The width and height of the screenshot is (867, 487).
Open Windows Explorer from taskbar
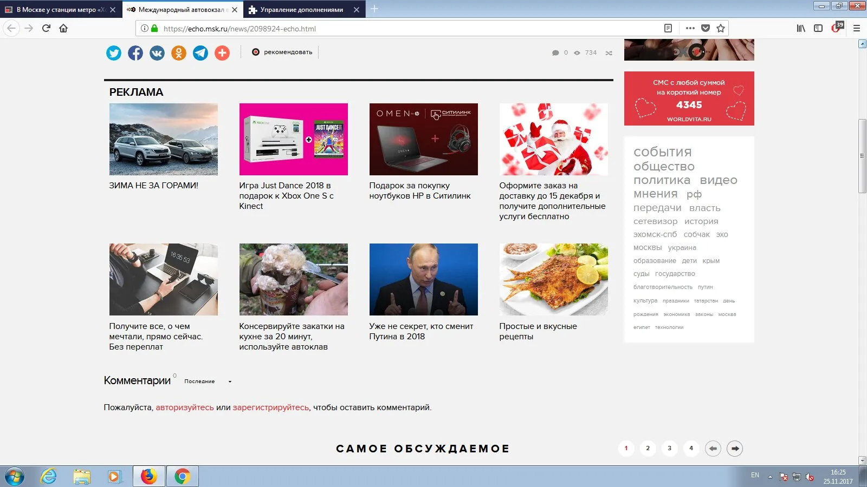click(82, 477)
